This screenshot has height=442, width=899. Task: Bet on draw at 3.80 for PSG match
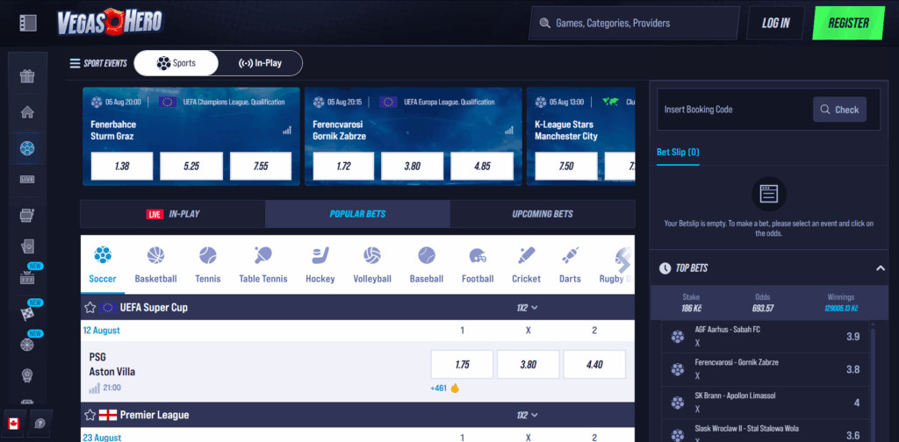[528, 365]
